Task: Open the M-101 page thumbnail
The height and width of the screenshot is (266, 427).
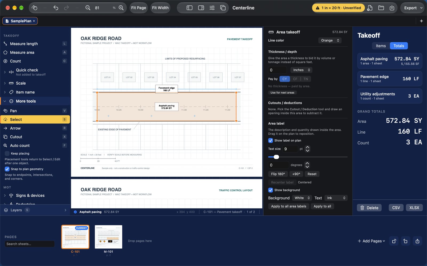Action: click(109, 237)
